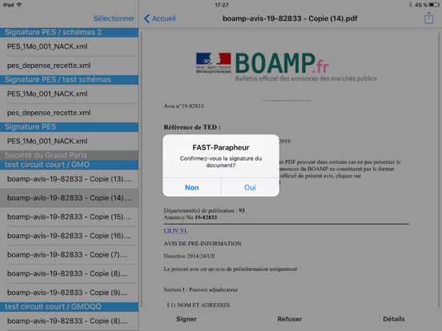Tap AVIS DE PRÉ-INFORMATION line
This screenshot has width=442, height=331.
203,244
